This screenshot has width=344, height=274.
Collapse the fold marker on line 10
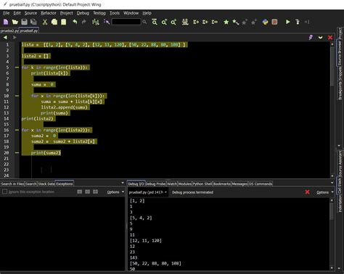click(x=17, y=96)
